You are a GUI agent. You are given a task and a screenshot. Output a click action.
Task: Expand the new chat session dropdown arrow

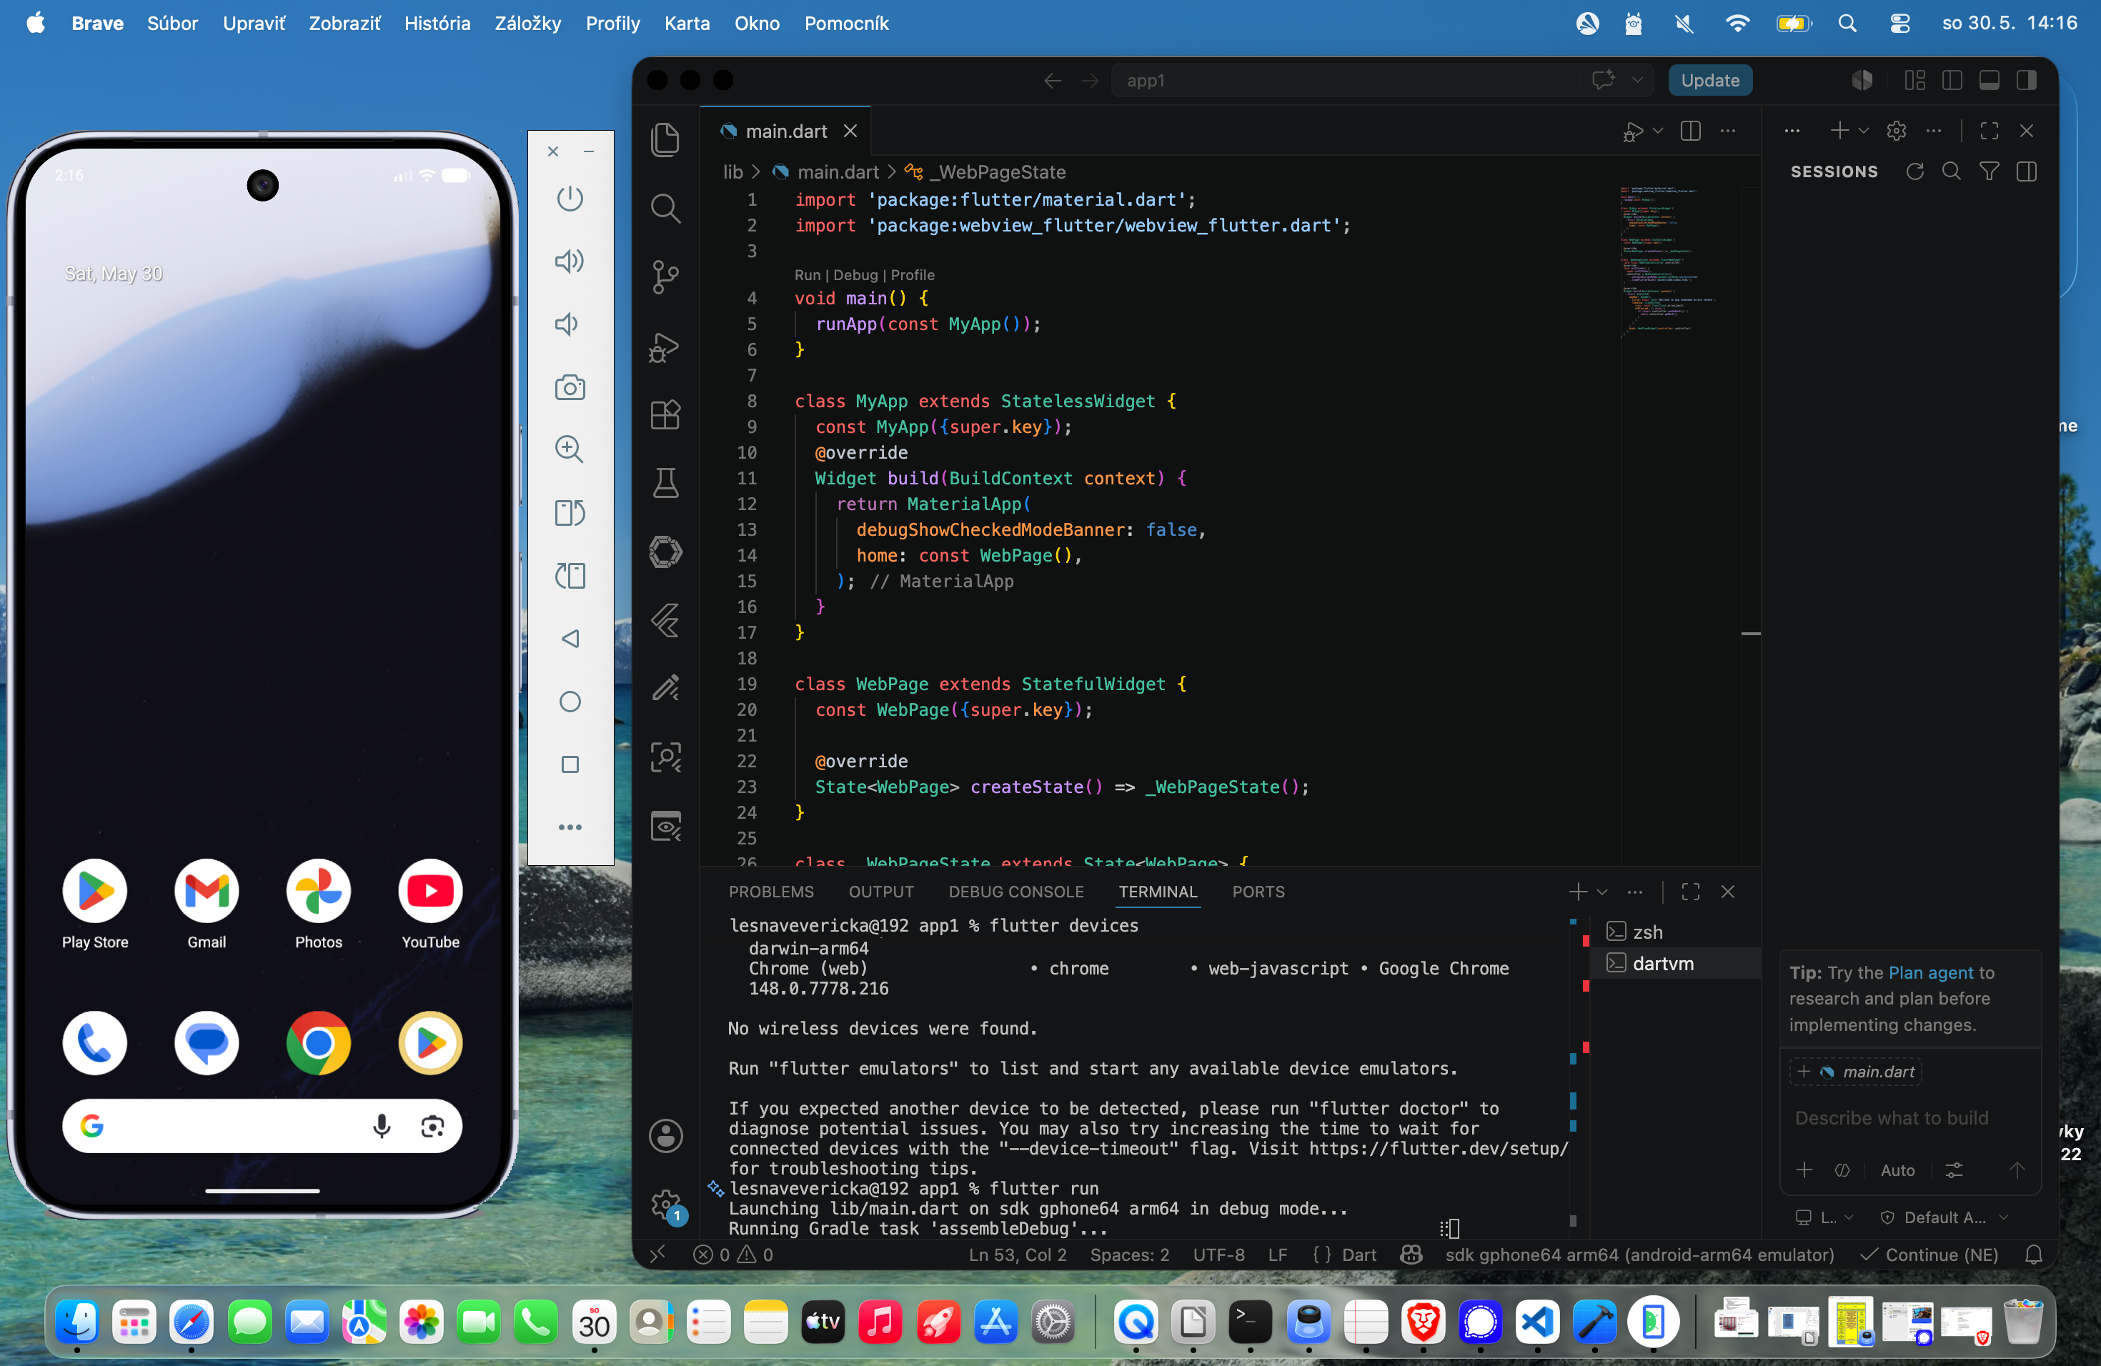[x=1864, y=131]
